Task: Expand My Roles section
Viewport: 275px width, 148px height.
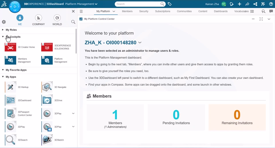Action: click(3, 30)
